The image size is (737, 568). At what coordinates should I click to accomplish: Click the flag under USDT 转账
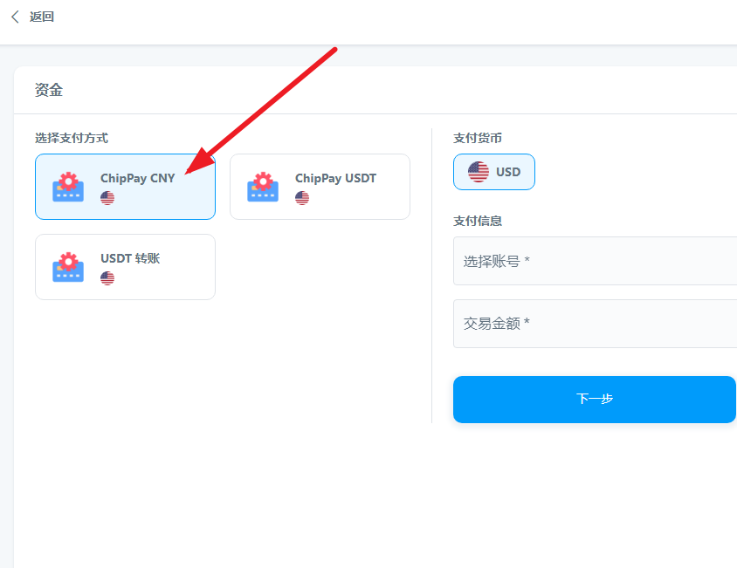point(107,278)
